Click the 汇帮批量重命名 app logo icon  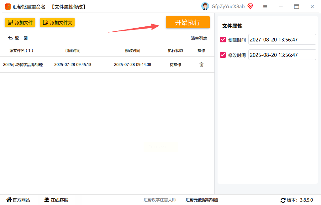pos(8,7)
